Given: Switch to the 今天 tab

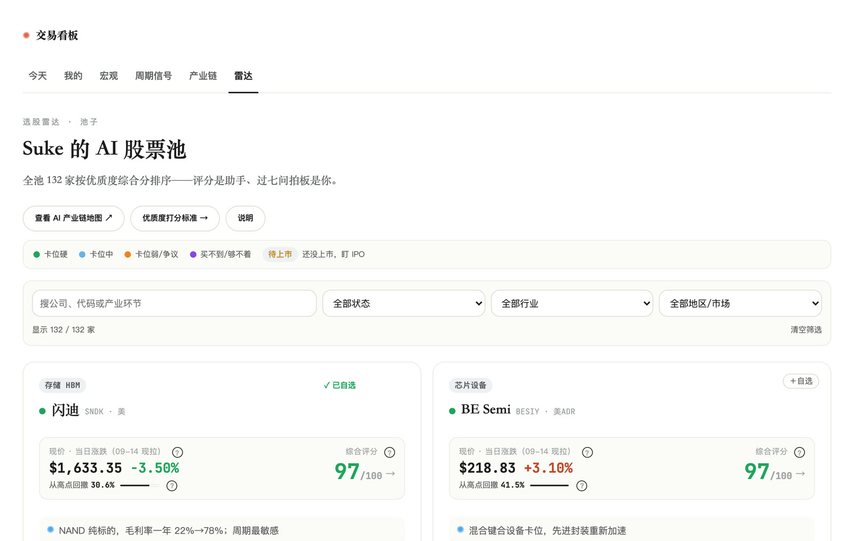Looking at the screenshot, I should [37, 76].
